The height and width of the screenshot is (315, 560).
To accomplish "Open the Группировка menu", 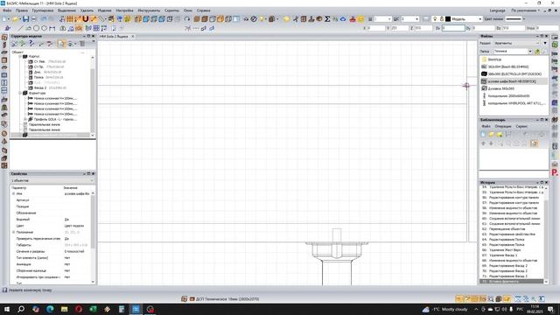I will pos(43,10).
